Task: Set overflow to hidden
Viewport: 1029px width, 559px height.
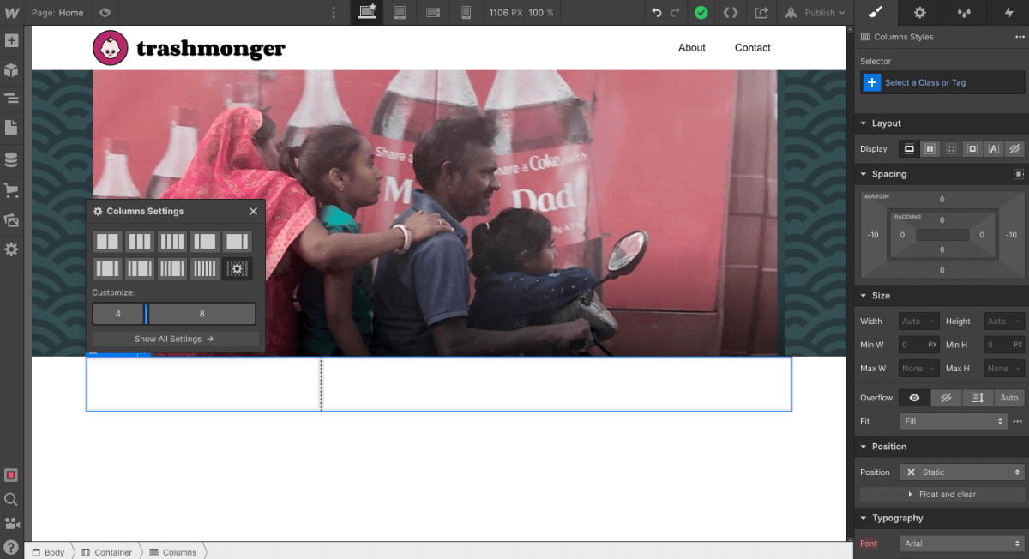Action: coord(946,398)
